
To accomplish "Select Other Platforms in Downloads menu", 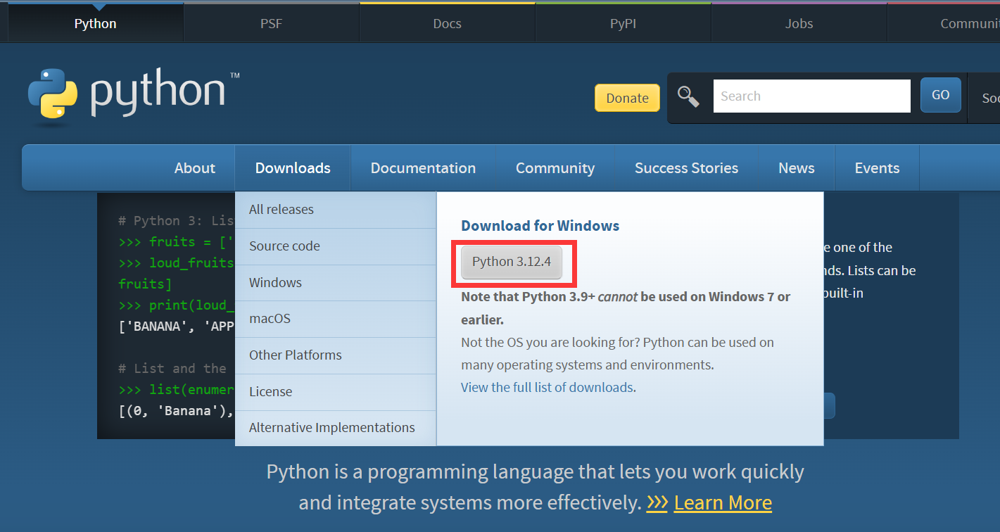I will pyautogui.click(x=336, y=355).
